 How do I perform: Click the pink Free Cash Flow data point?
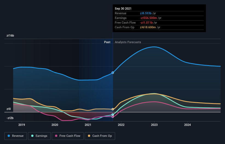point(113,117)
